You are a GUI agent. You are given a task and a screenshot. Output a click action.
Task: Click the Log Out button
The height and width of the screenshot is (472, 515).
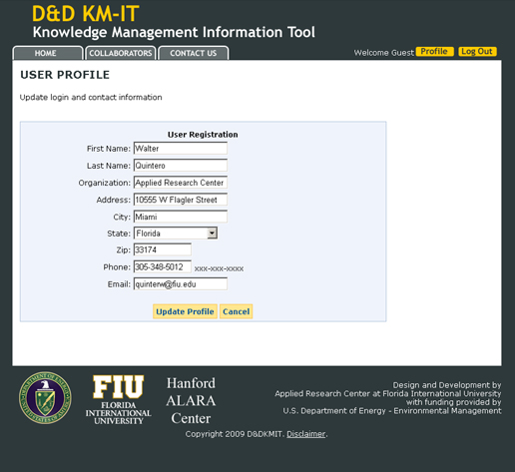pyautogui.click(x=477, y=52)
